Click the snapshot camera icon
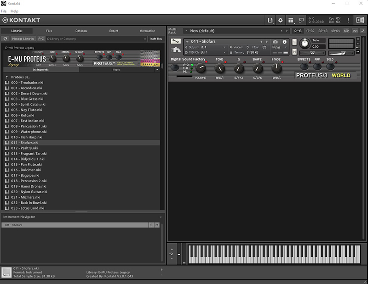 tap(275, 42)
